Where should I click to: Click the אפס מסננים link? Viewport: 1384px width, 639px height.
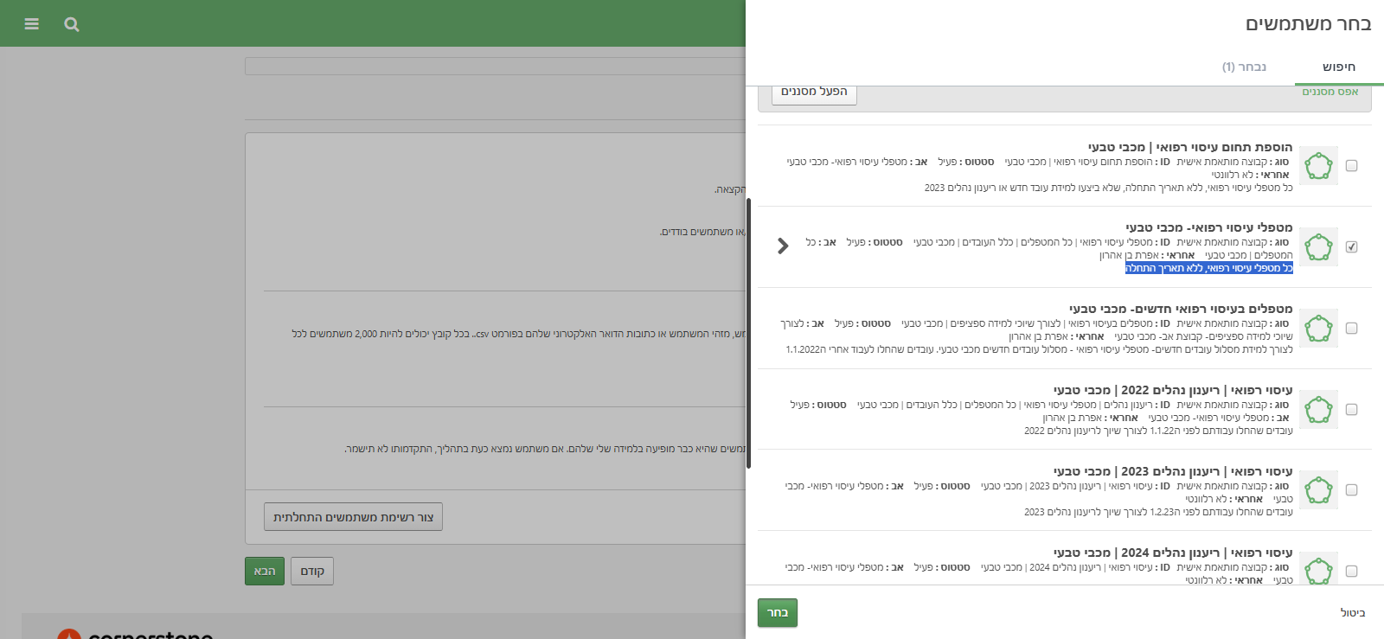pos(1330,92)
